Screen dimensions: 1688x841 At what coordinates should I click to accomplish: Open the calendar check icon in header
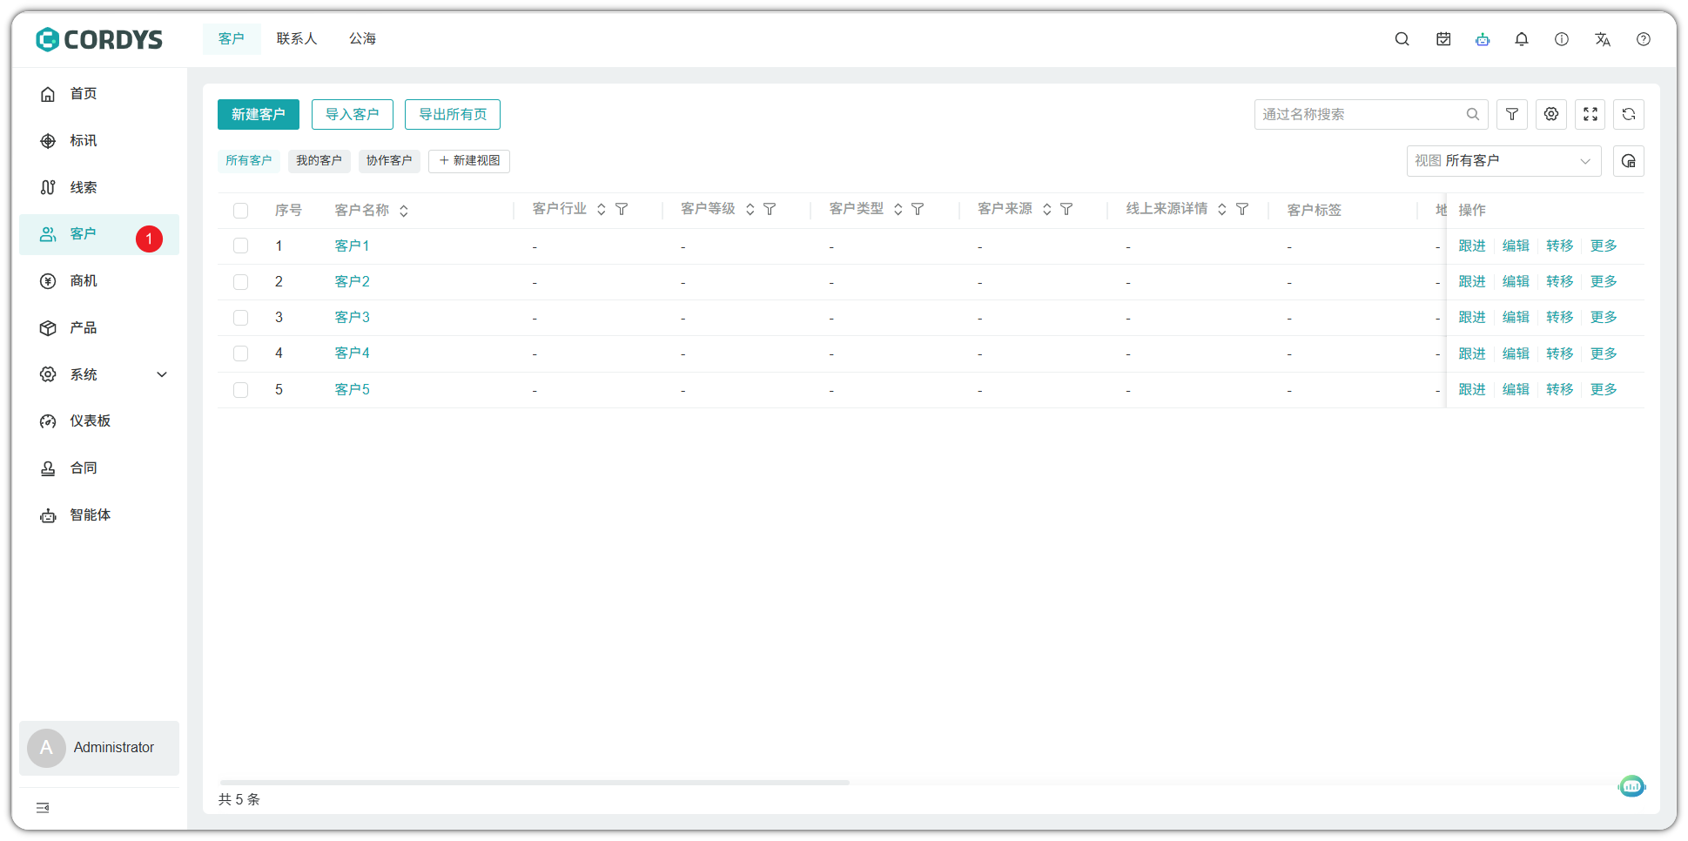pos(1443,39)
